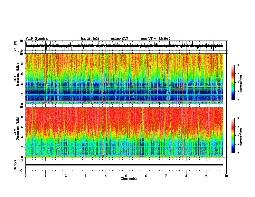Click the ch.2 spectrogram panel

pyautogui.click(x=124, y=132)
